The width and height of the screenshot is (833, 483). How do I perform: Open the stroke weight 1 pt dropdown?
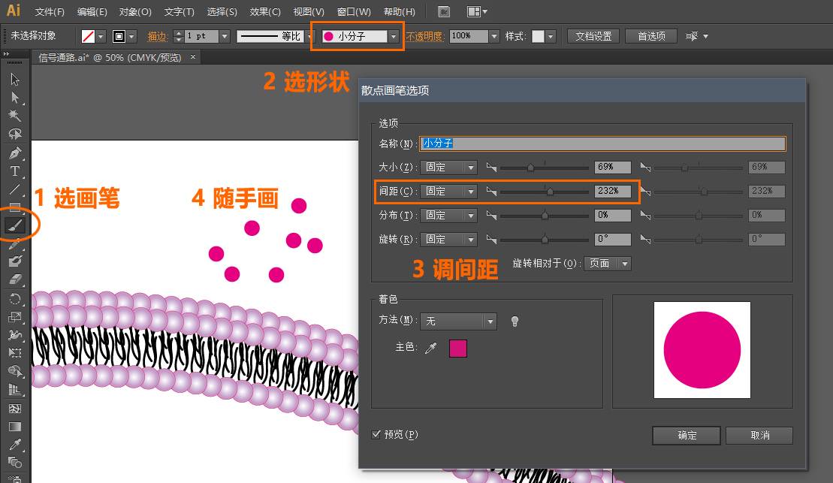224,36
